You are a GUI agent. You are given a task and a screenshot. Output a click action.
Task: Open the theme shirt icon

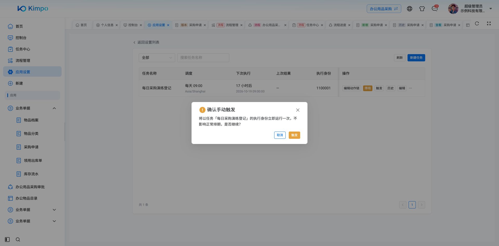422,9
